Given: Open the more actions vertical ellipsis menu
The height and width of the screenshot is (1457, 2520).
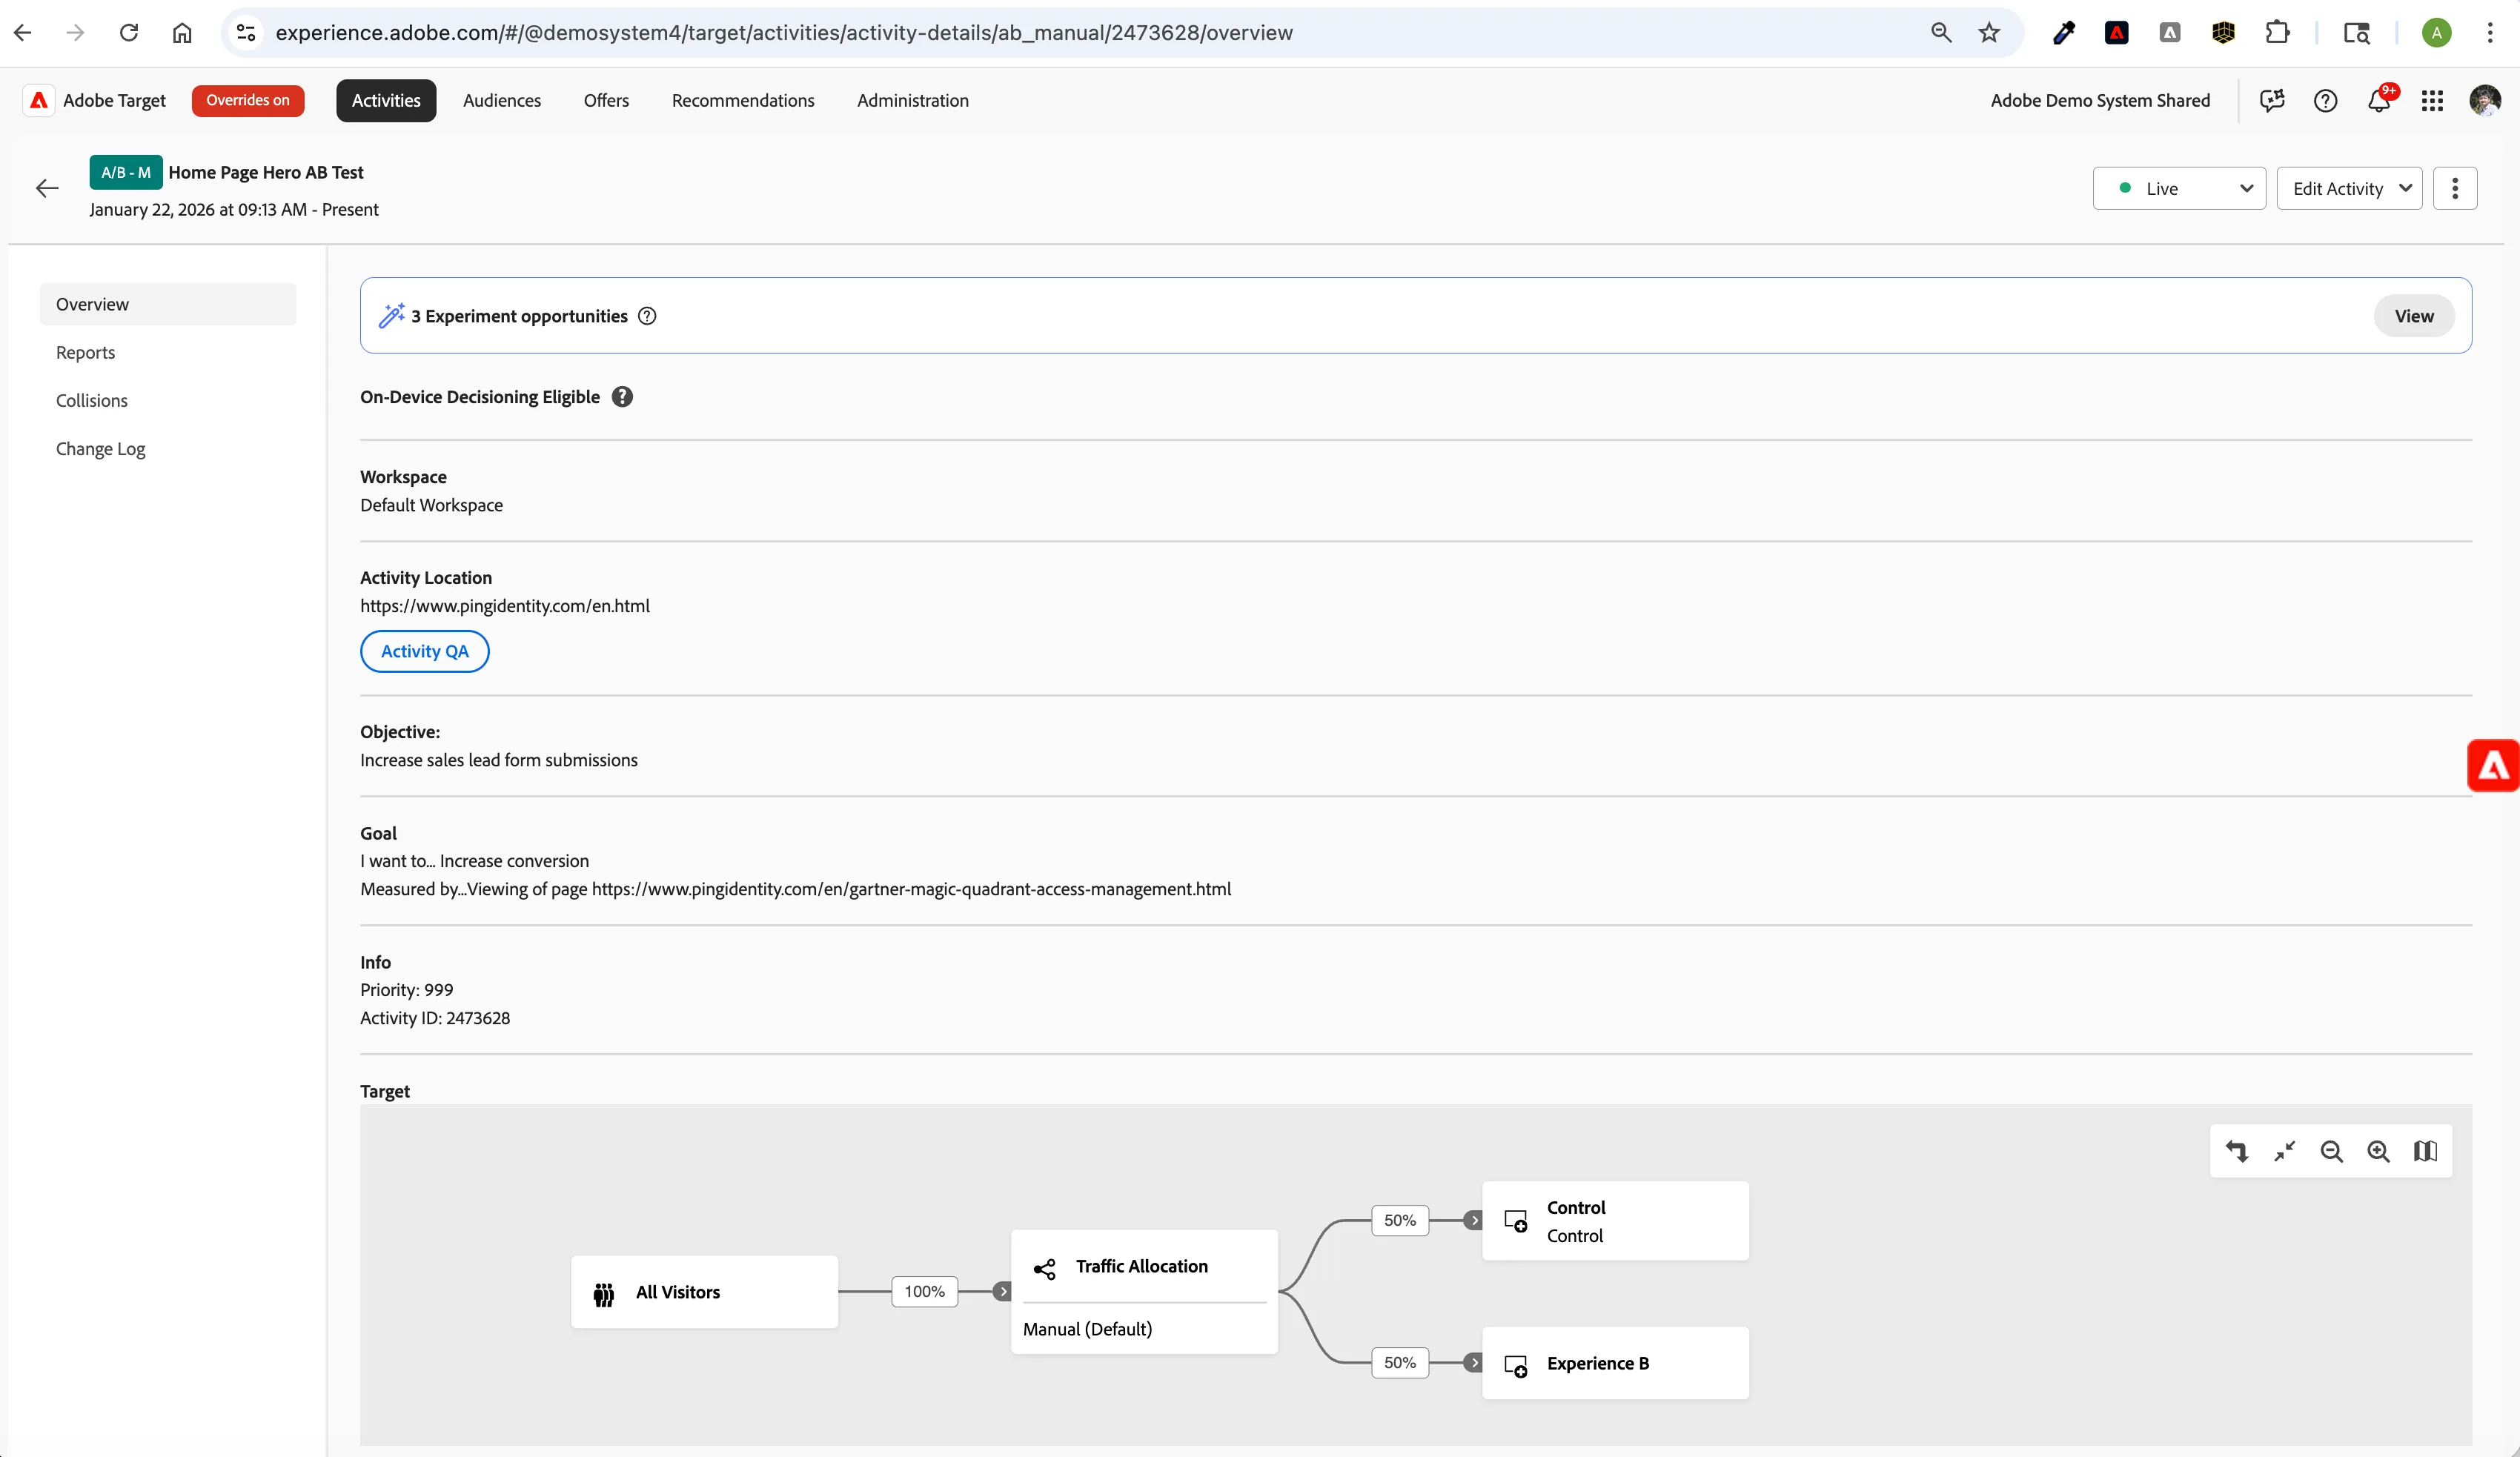Looking at the screenshot, I should (x=2455, y=189).
